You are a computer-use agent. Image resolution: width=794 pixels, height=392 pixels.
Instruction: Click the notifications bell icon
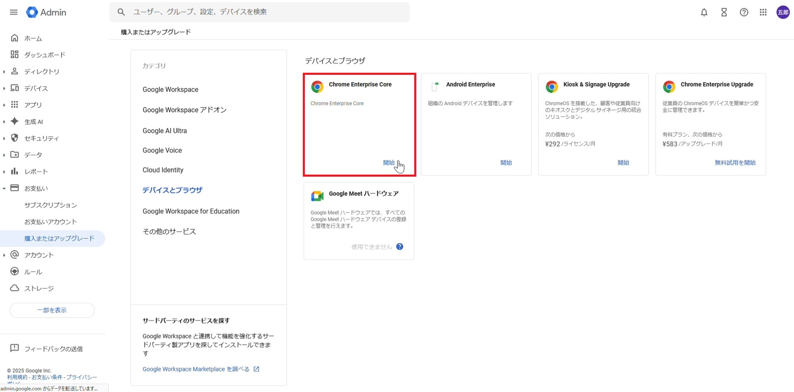point(704,12)
